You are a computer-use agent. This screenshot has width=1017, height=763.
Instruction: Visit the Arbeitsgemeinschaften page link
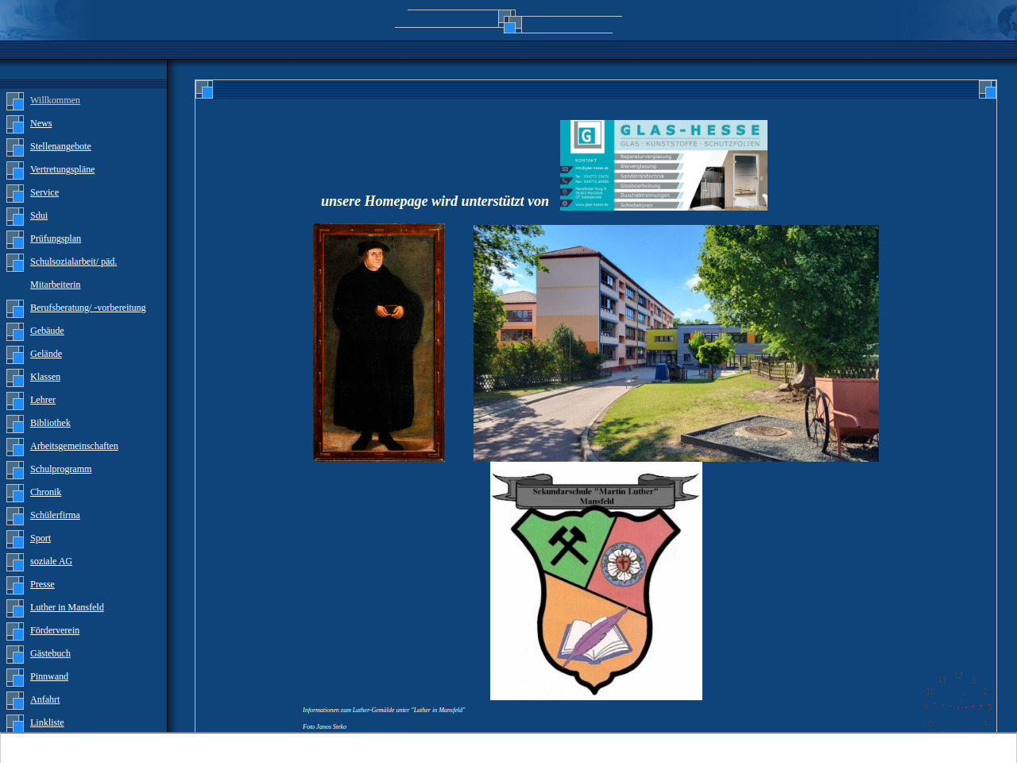tap(74, 446)
